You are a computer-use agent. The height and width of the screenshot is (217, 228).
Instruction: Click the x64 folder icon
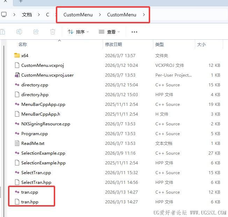tap(17, 55)
